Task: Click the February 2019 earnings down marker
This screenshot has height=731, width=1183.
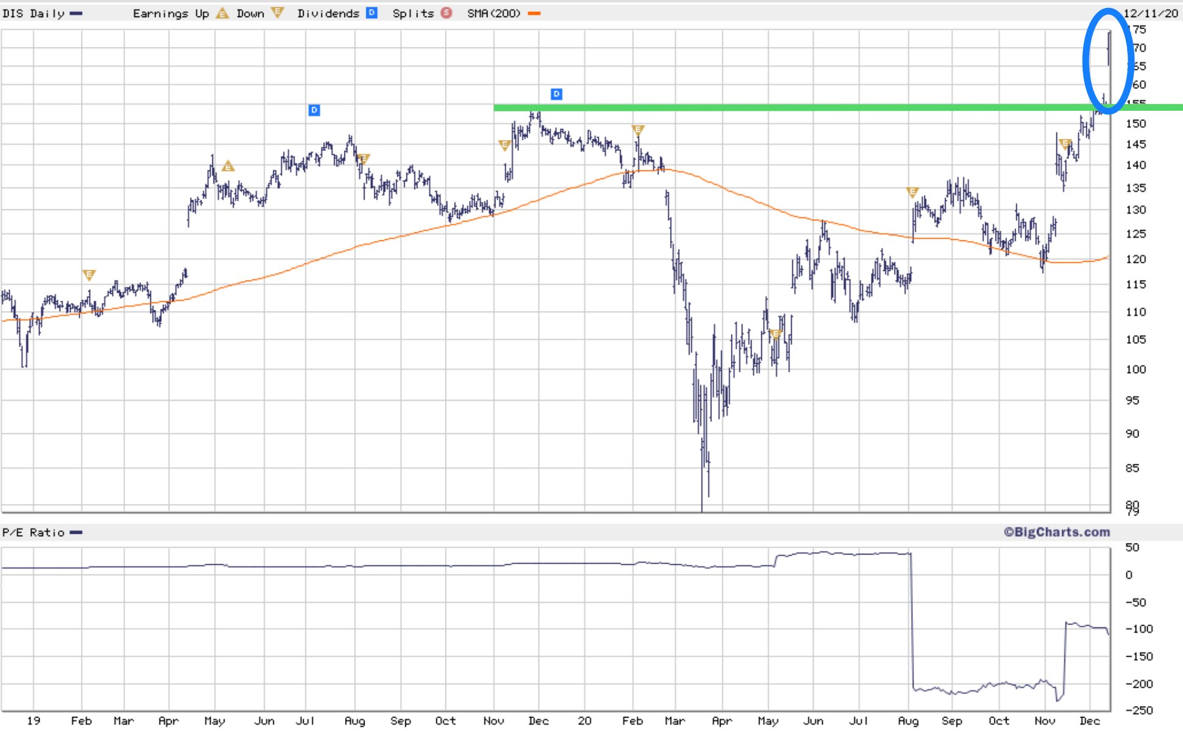Action: [89, 275]
